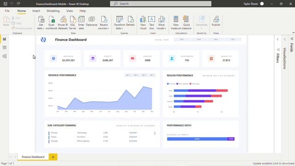Click the Search box in title bar

161,4
